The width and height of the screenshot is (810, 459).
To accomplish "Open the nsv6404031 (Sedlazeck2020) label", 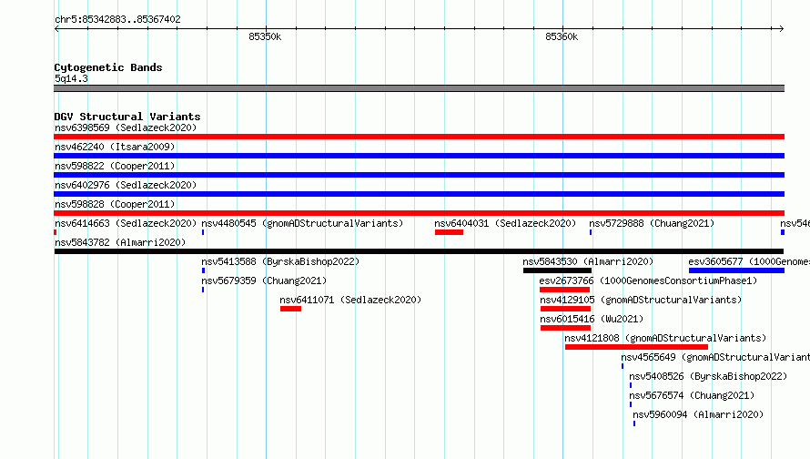I will 505,223.
